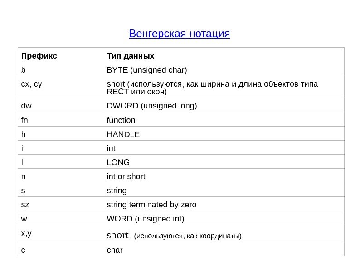Viewport: 360px width, 270px height.
Task: Click the function data type cell
Action: point(121,120)
